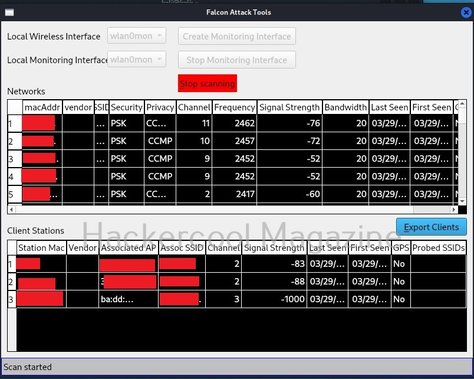Sort Networks table by Privacy column

click(x=160, y=107)
